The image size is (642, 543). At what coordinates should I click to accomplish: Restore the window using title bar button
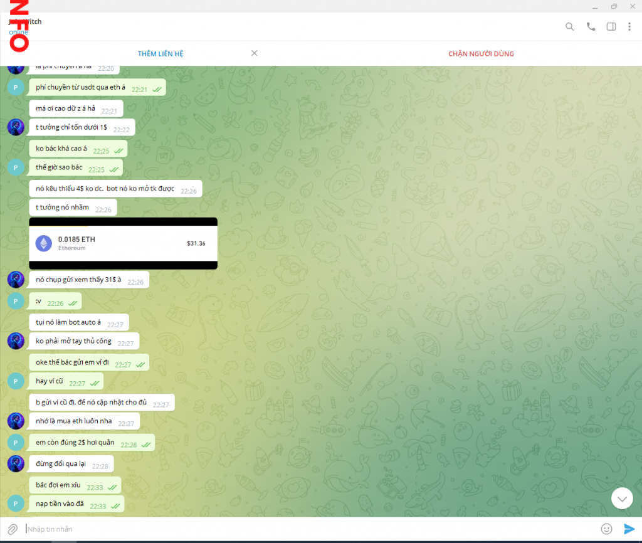(614, 6)
